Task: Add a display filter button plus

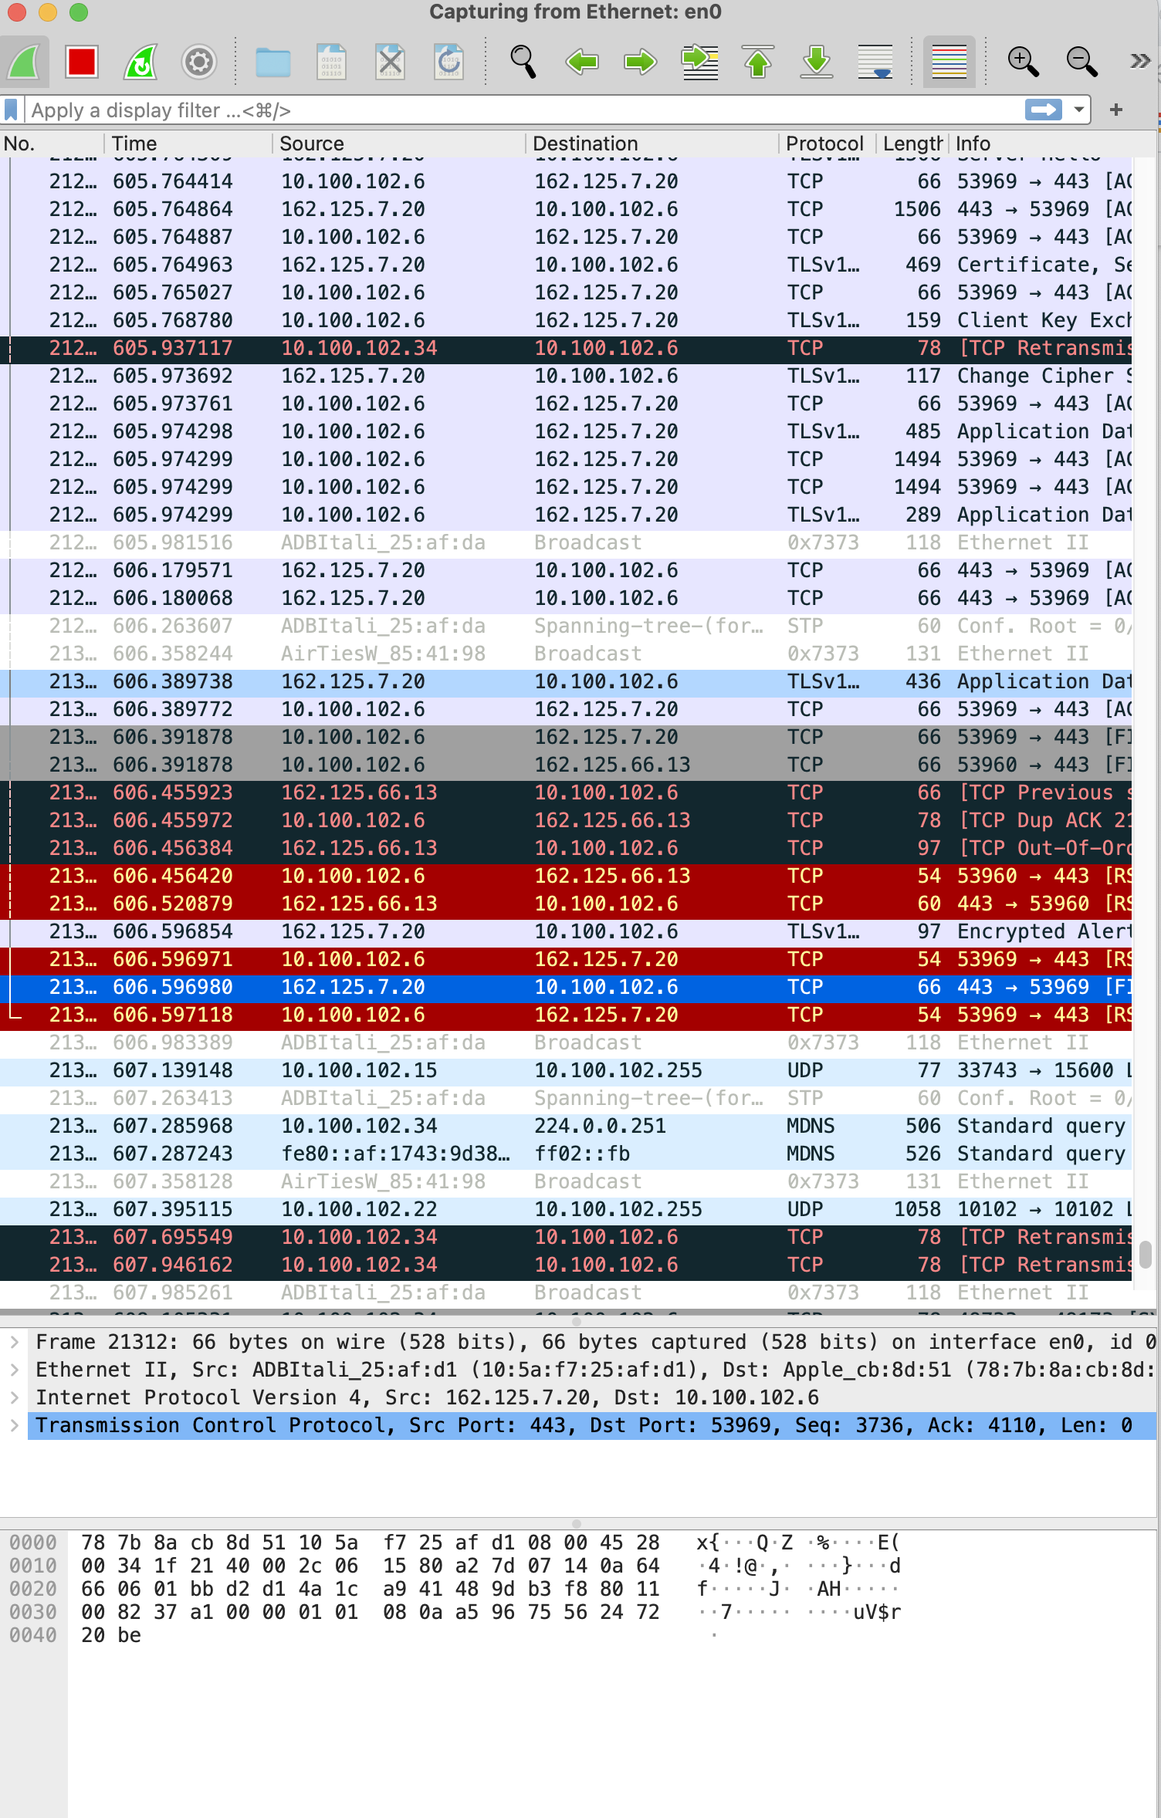Action: (1116, 110)
